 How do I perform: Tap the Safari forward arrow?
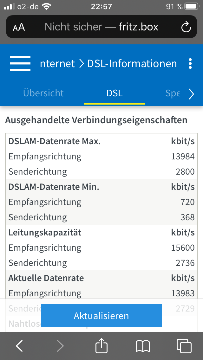[60, 346]
